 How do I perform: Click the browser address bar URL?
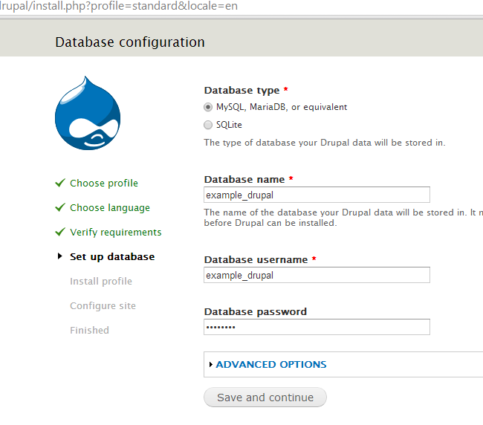[119, 6]
